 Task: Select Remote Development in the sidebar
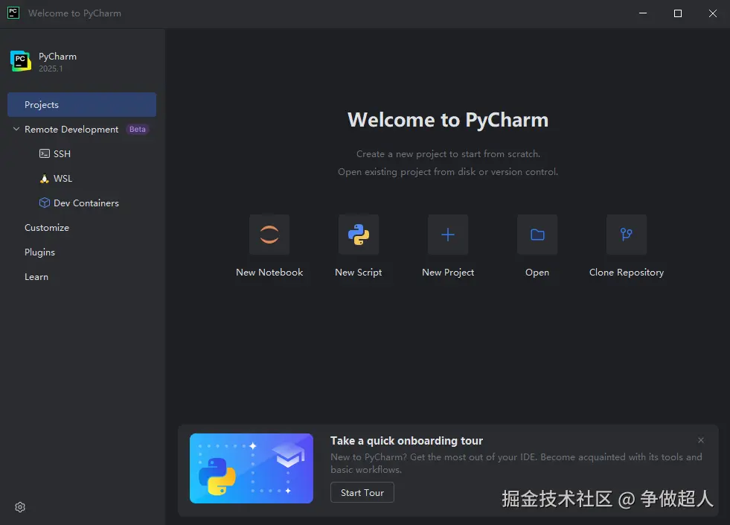pyautogui.click(x=71, y=129)
